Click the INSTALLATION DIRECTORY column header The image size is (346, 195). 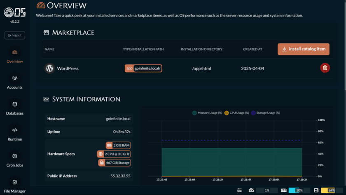click(x=202, y=49)
